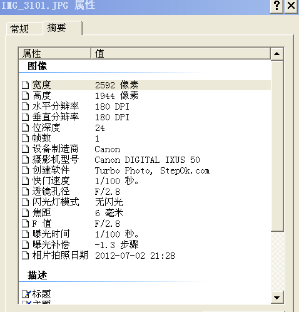Click the icon beside 曝光补偿

click(26, 245)
